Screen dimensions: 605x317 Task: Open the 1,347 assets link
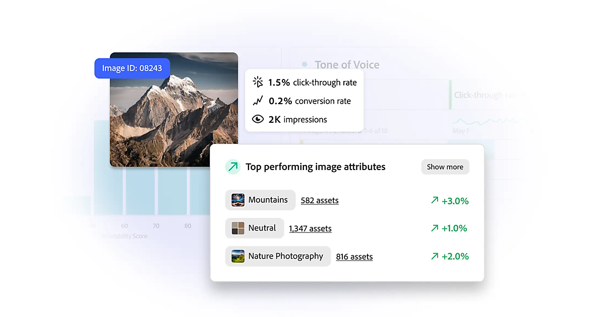coord(310,229)
